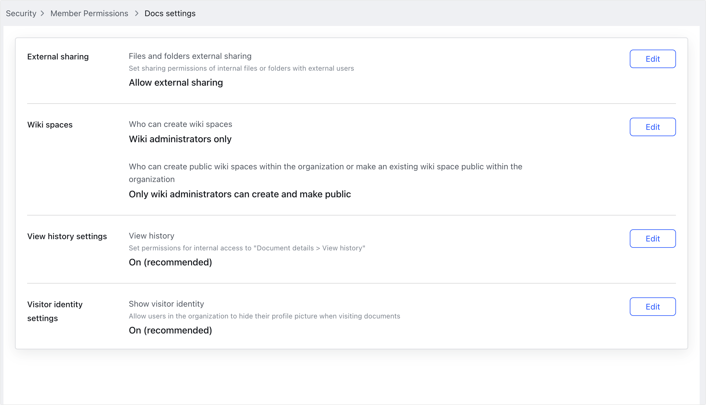The width and height of the screenshot is (706, 405).
Task: Click the "Document details > View history" description
Action: tap(247, 248)
